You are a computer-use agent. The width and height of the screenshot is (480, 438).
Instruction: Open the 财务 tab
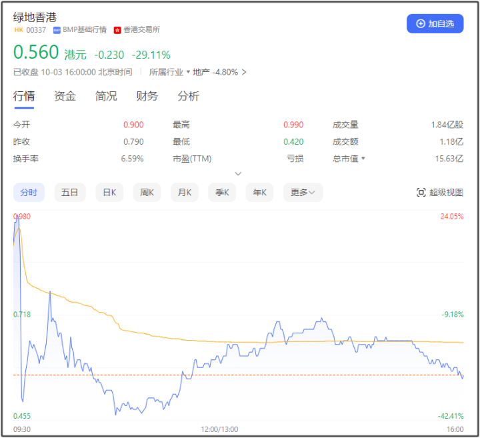coord(147,96)
